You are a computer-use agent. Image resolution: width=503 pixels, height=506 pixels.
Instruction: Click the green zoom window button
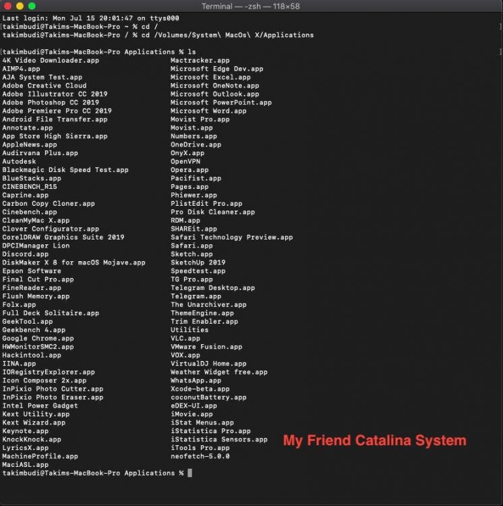(32, 6)
